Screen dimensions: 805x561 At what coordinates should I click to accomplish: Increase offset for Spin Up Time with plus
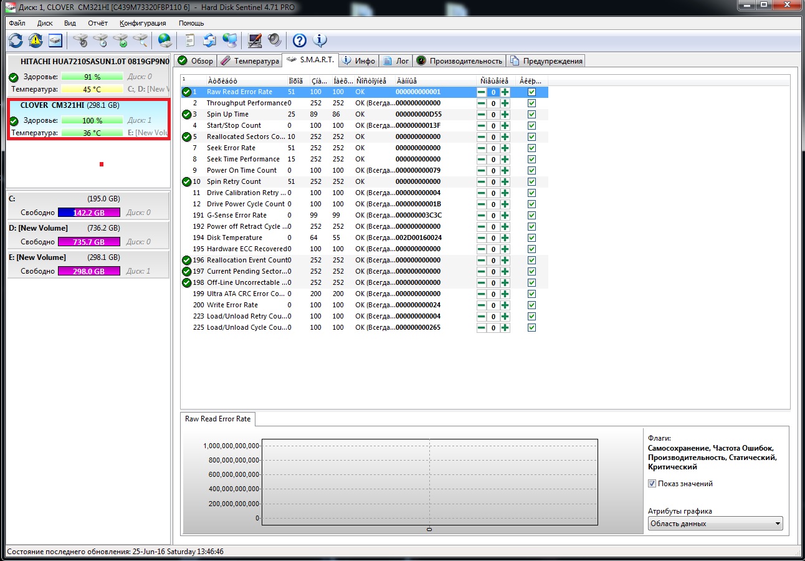coord(505,115)
